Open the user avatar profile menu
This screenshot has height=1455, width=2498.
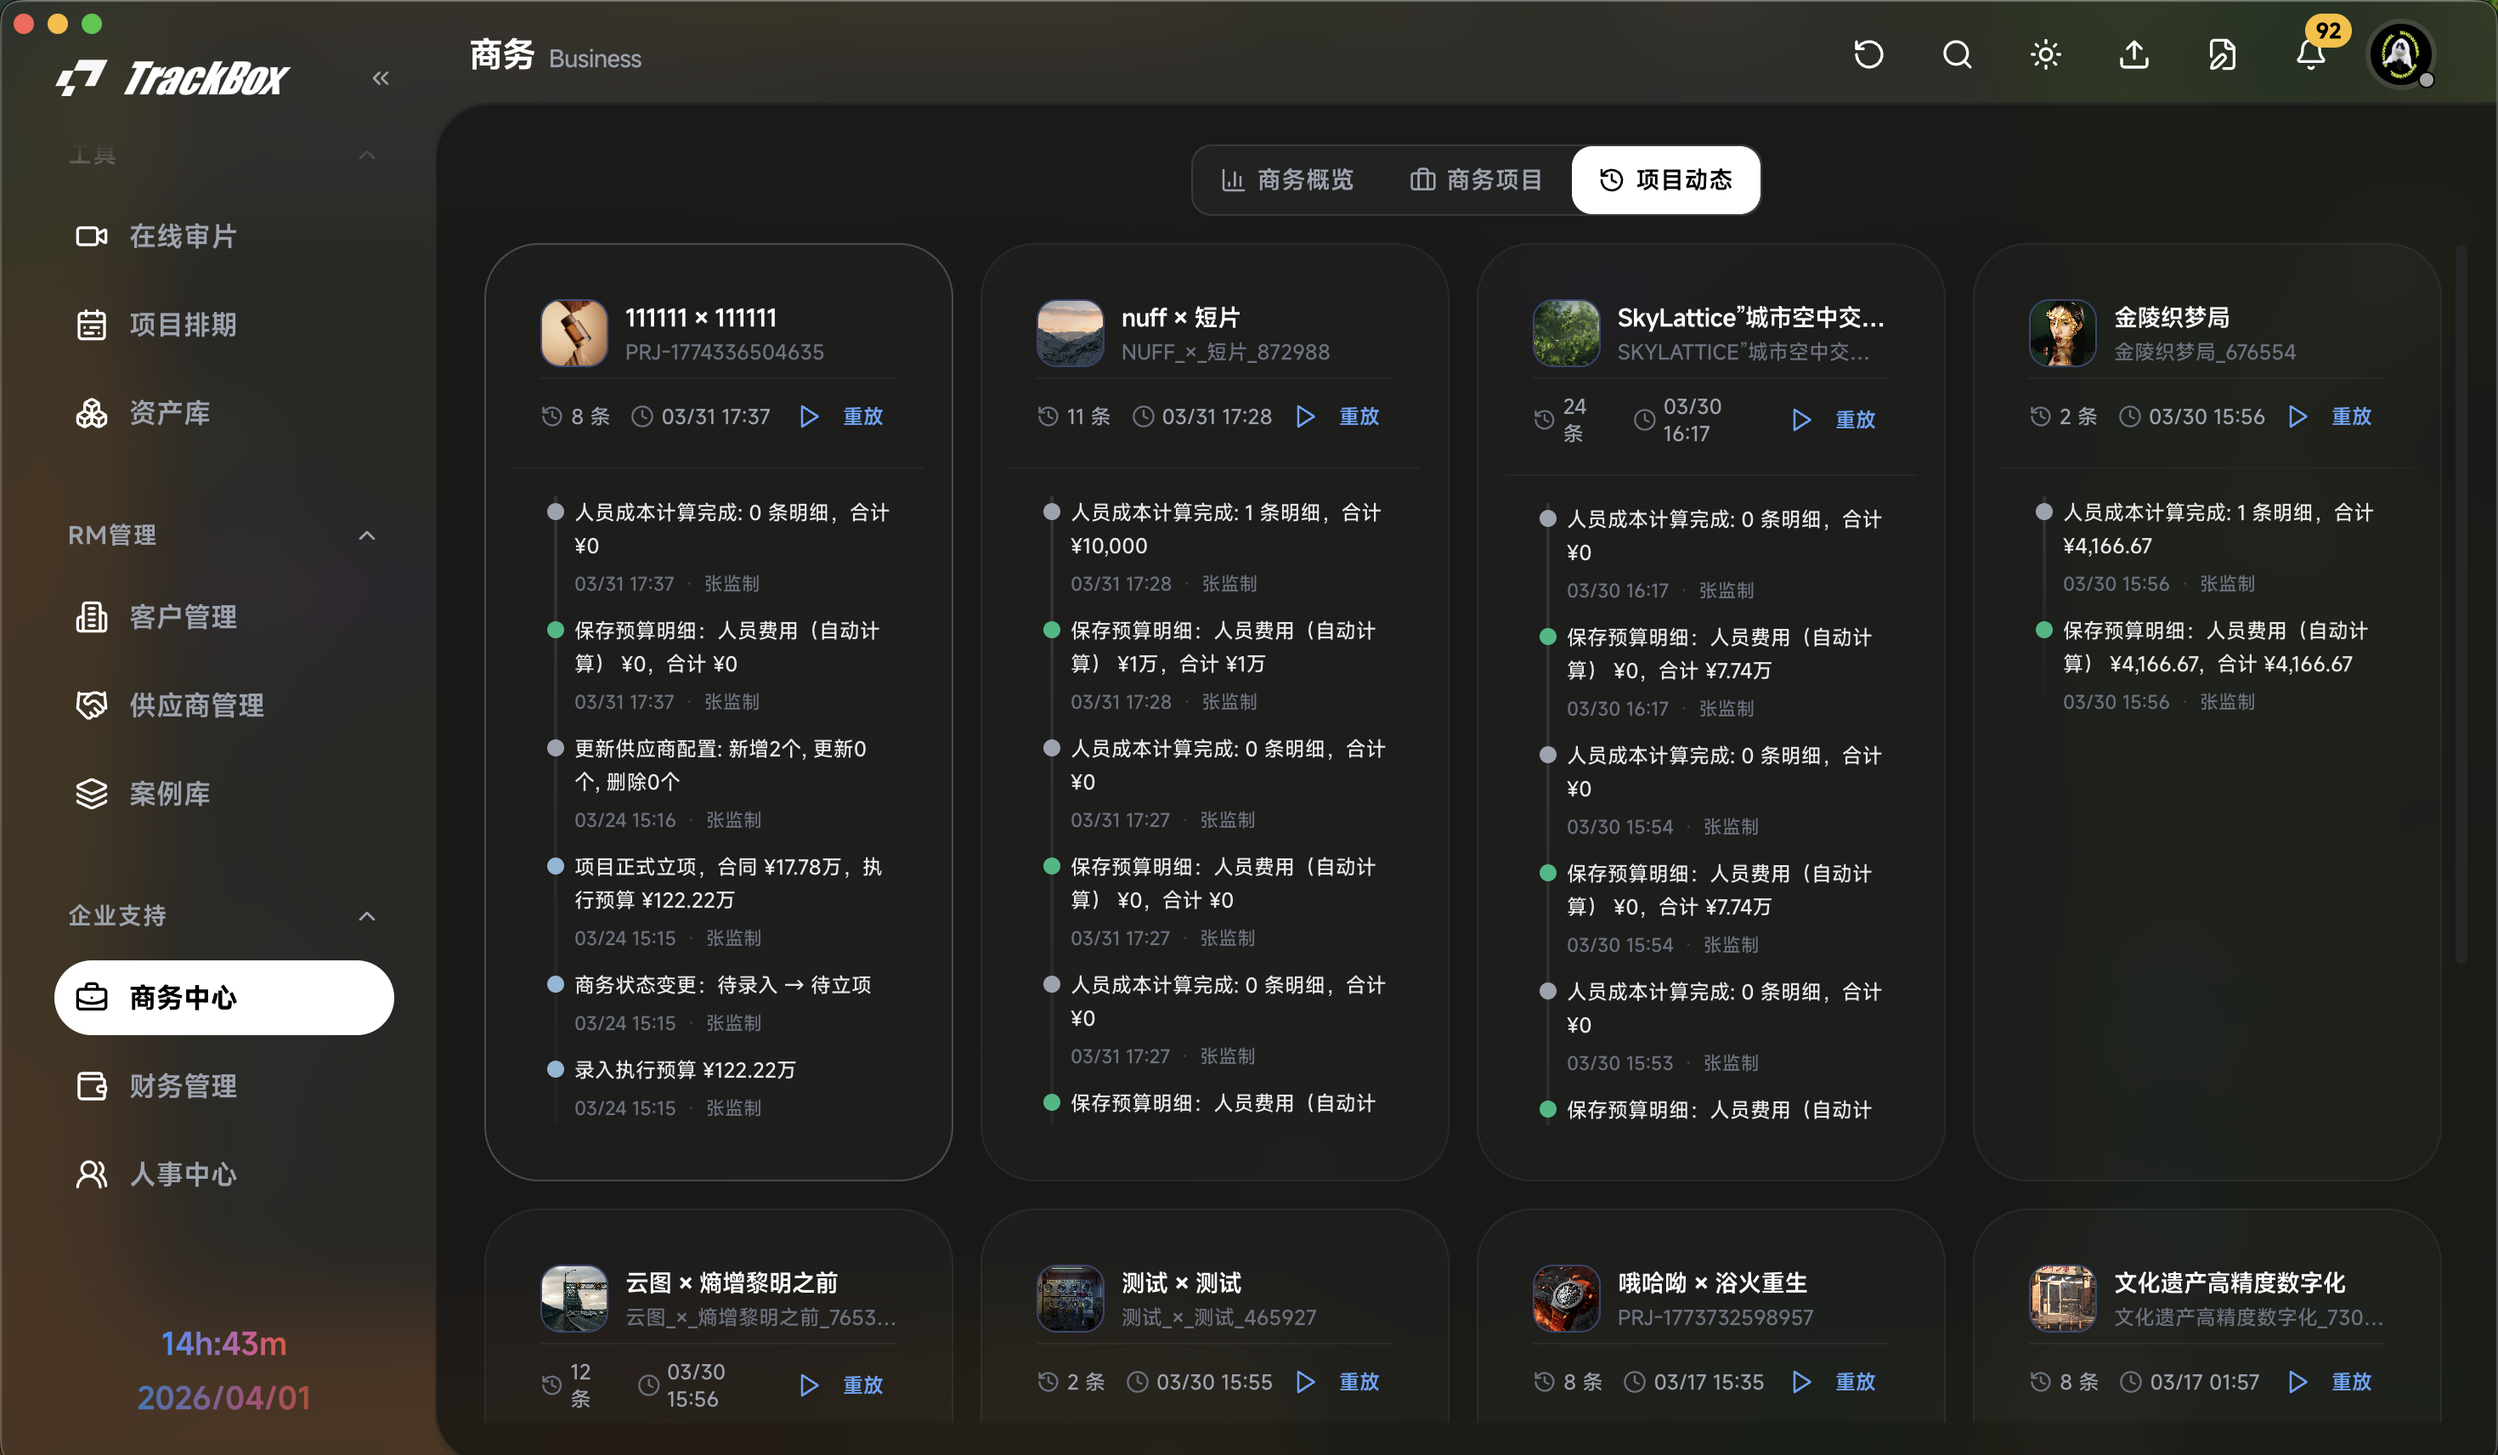(2399, 54)
